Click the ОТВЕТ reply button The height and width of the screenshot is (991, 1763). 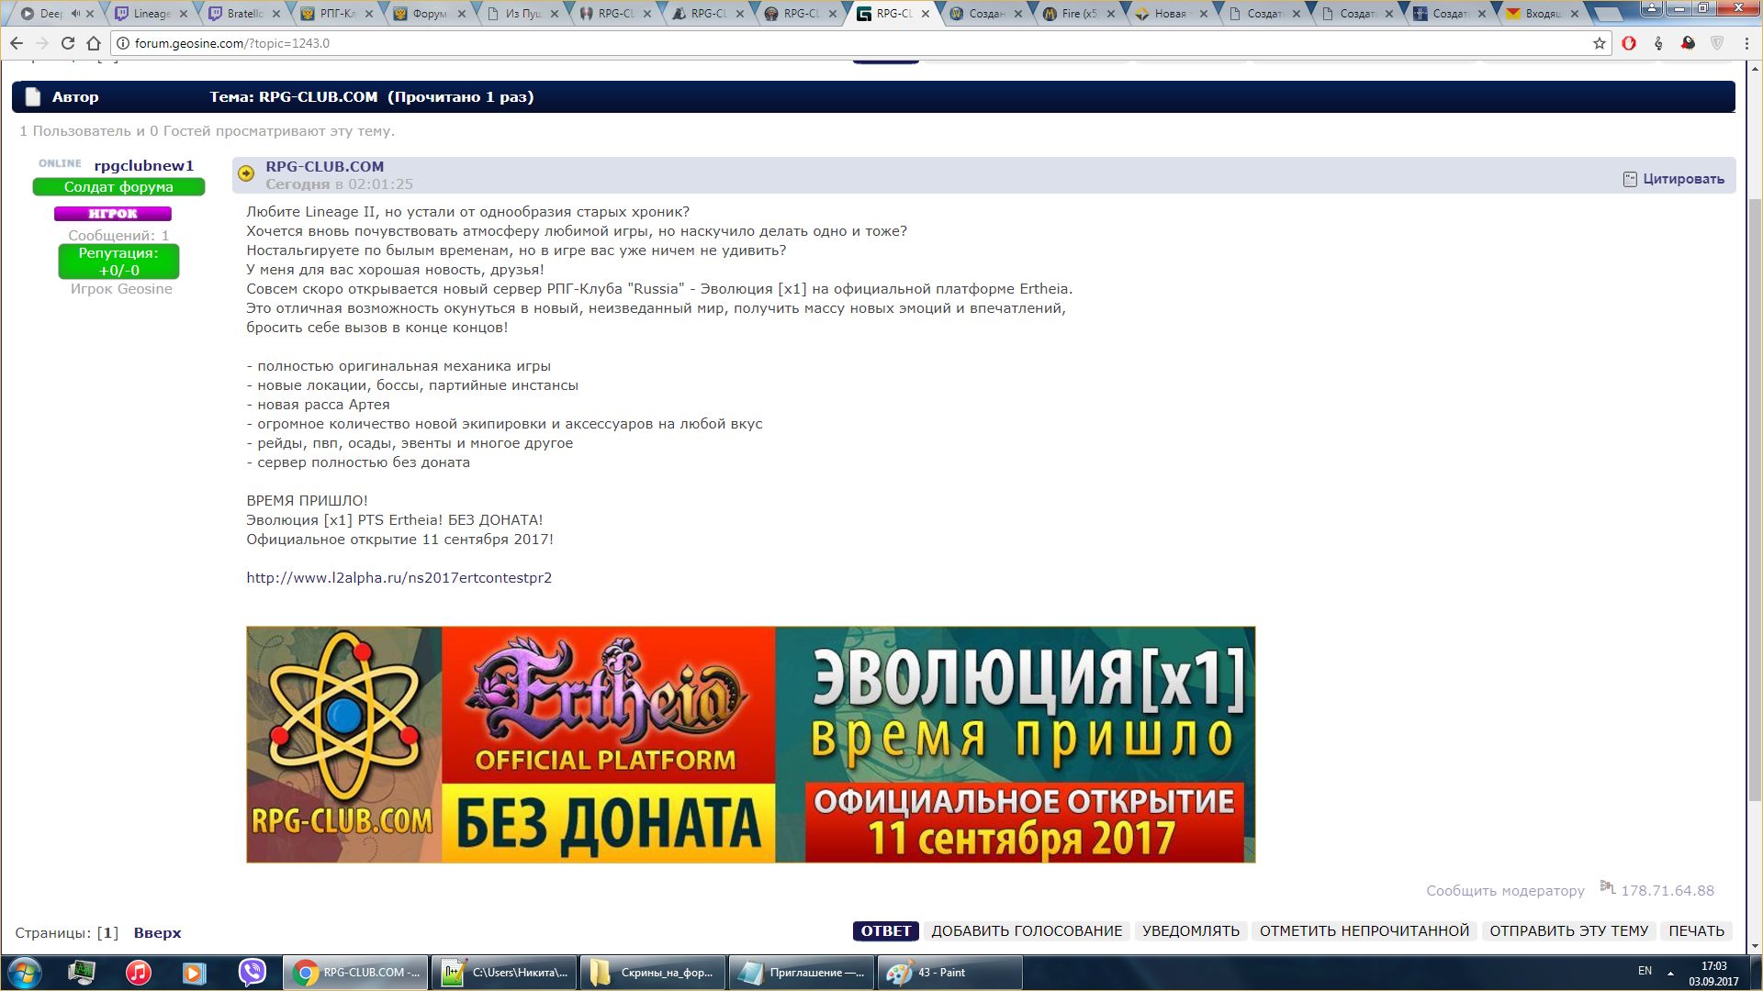885,930
